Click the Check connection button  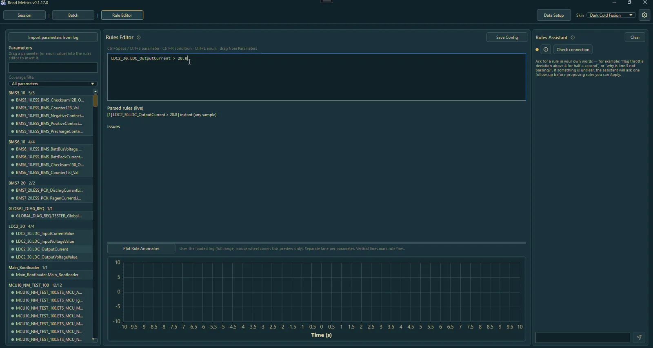pyautogui.click(x=573, y=50)
